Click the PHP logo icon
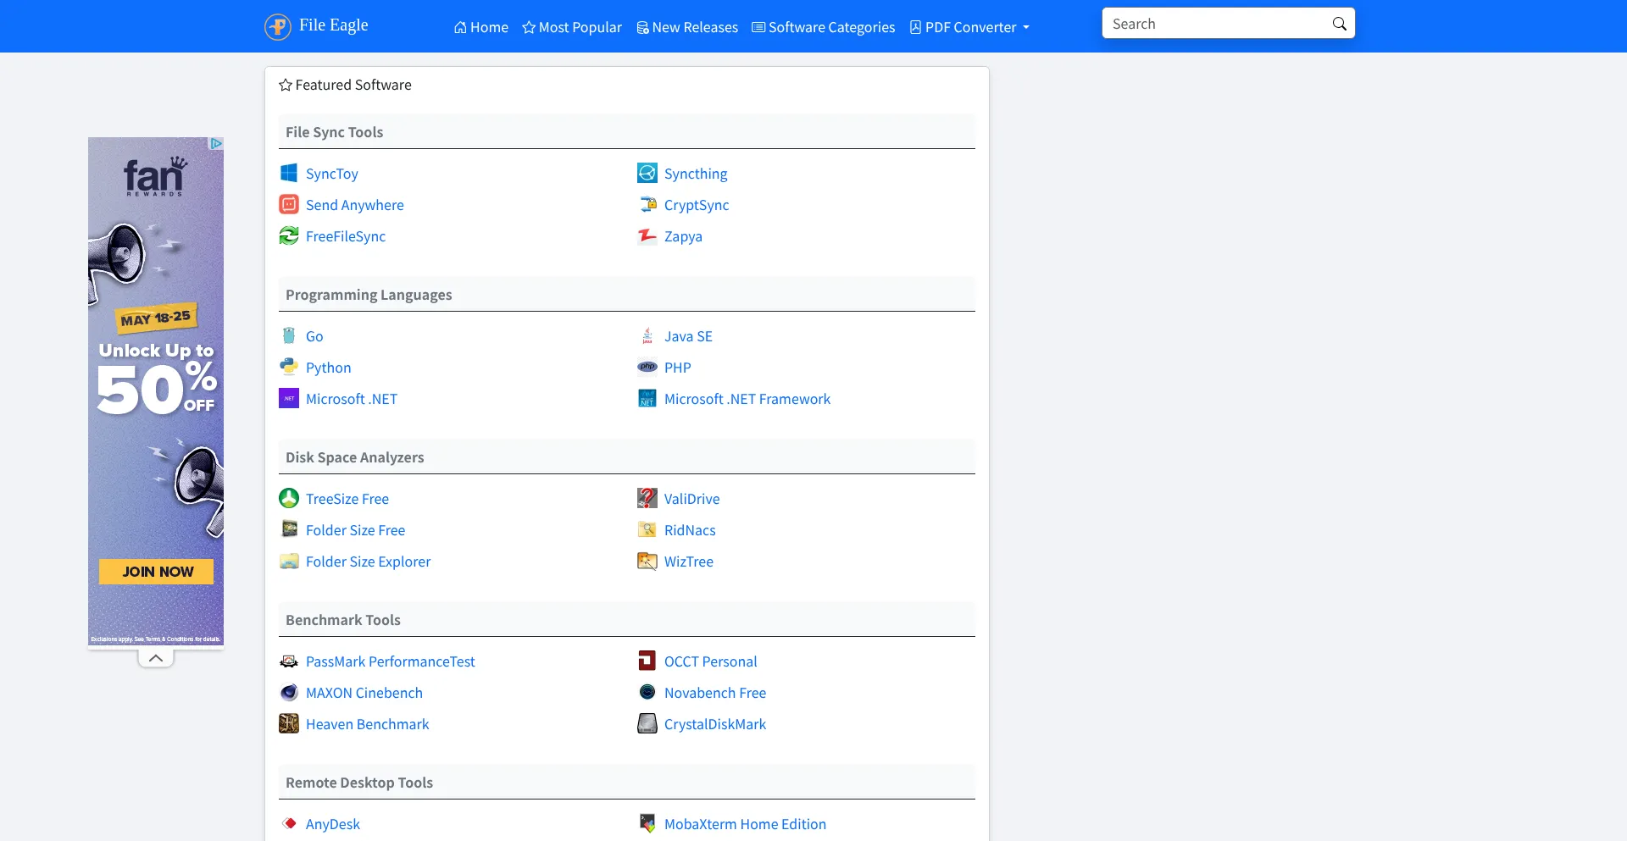The height and width of the screenshot is (841, 1627). 647,367
